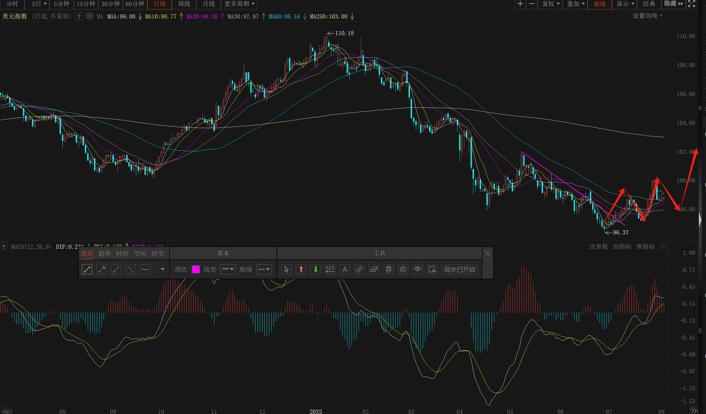Expand more line tools dropdown arrow

pyautogui.click(x=162, y=270)
